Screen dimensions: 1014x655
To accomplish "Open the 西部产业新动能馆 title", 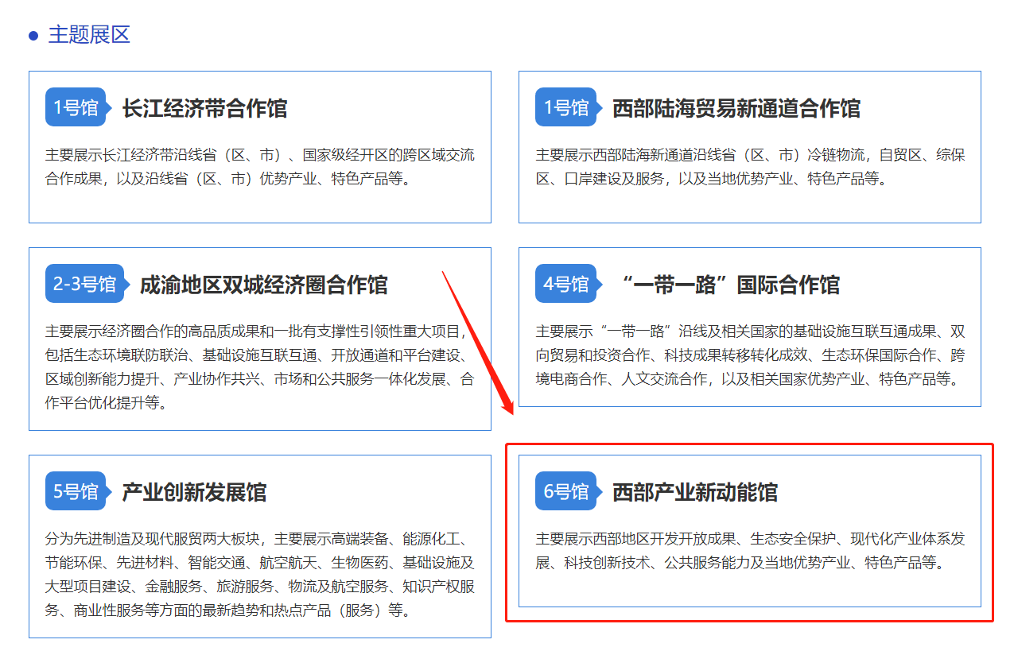I will [694, 492].
